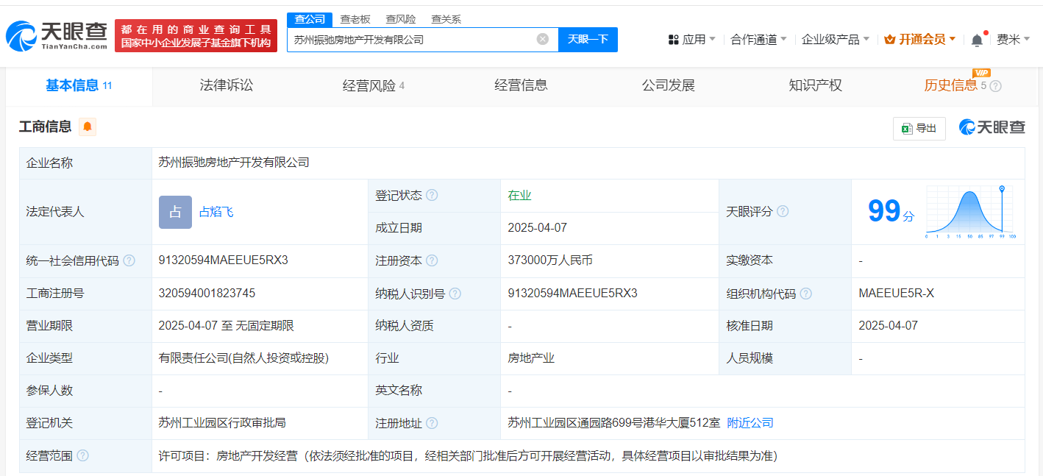Image resolution: width=1043 pixels, height=476 pixels.
Task: Click help icon beside 历史信息 tab
Action: [995, 86]
